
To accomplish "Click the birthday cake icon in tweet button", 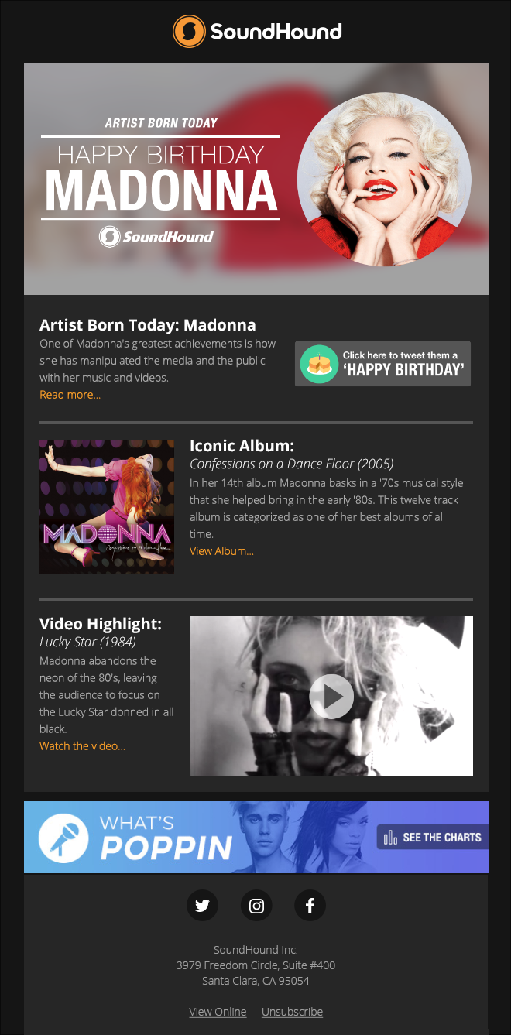I will pyautogui.click(x=319, y=364).
